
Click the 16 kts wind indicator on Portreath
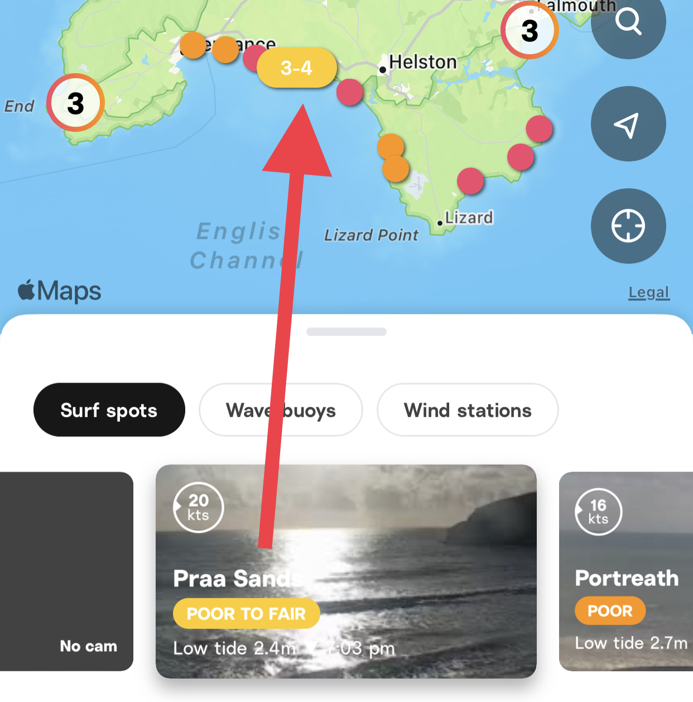598,512
